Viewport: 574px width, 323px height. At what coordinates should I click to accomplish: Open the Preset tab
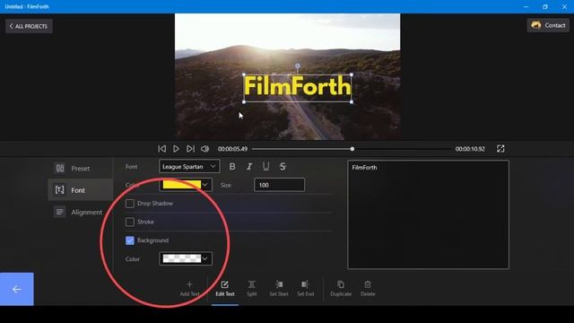pyautogui.click(x=80, y=168)
